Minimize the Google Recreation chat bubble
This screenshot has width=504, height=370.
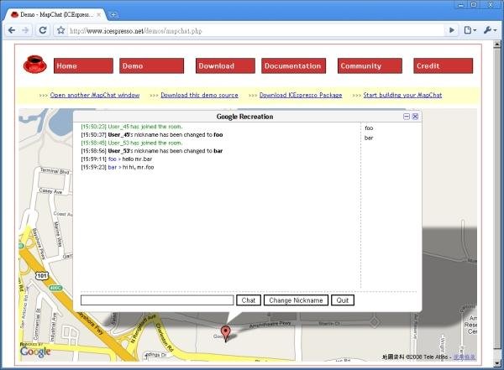tap(407, 117)
